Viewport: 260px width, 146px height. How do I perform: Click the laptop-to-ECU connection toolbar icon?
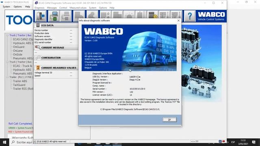(54, 16)
